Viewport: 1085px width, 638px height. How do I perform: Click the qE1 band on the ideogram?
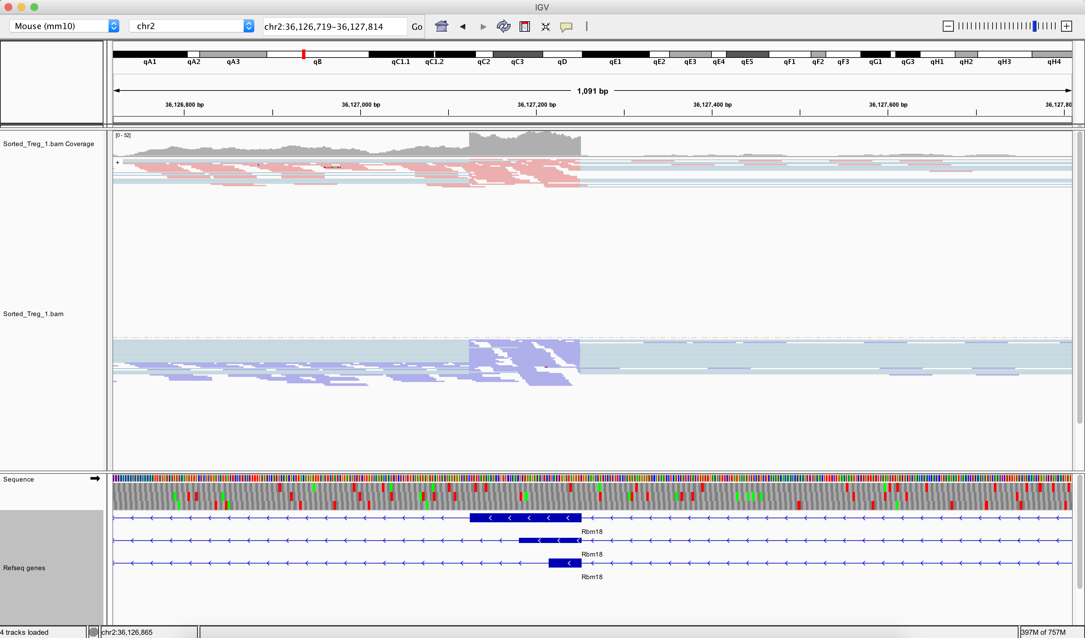click(x=615, y=54)
